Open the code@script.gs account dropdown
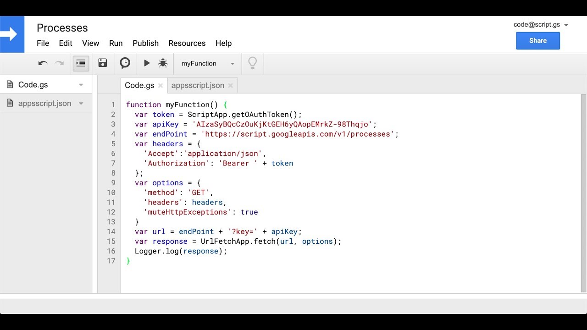This screenshot has width=587, height=330. [541, 25]
